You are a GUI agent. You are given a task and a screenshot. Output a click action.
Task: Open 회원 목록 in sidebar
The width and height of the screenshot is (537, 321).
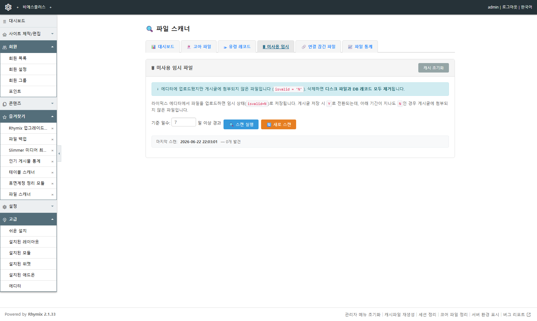pyautogui.click(x=28, y=58)
